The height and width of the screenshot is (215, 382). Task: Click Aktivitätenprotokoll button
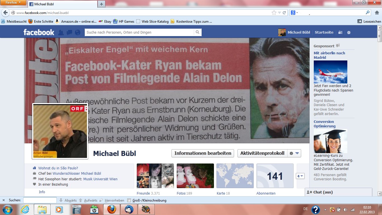262,153
